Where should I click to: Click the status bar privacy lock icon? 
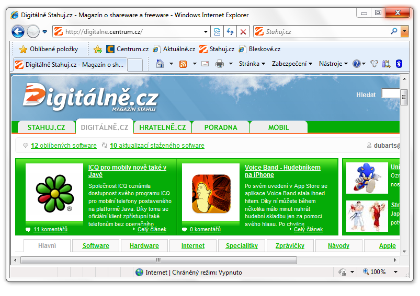pos(342,272)
